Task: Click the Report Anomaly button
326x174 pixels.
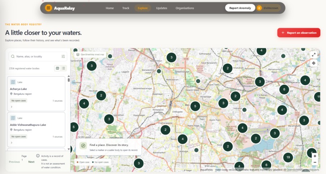Action: (x=240, y=8)
